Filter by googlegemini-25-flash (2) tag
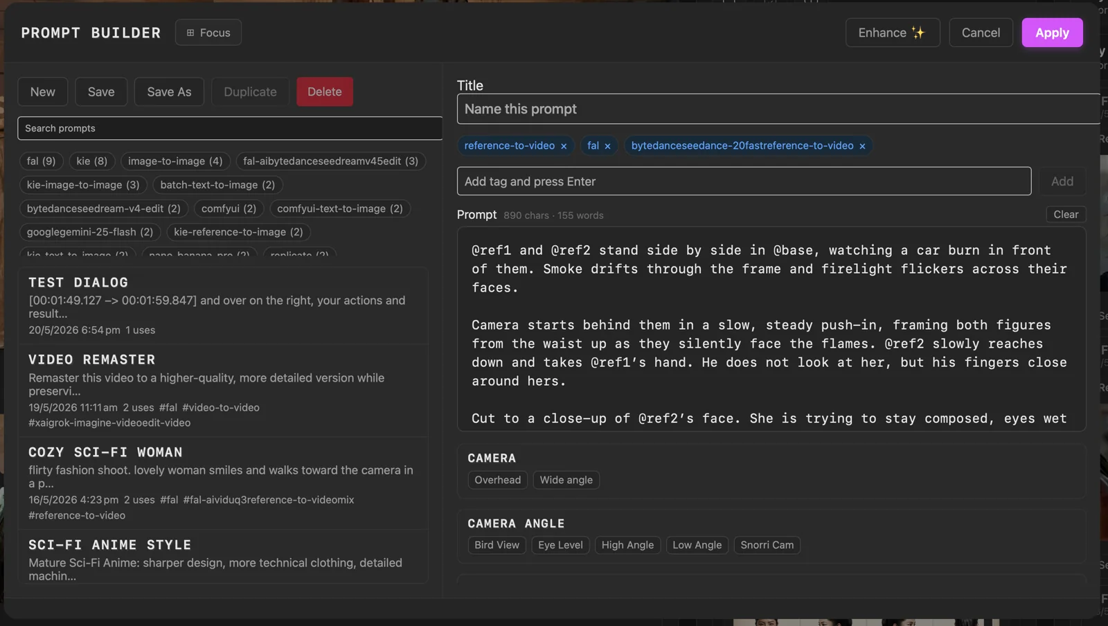The height and width of the screenshot is (626, 1108). pyautogui.click(x=90, y=232)
